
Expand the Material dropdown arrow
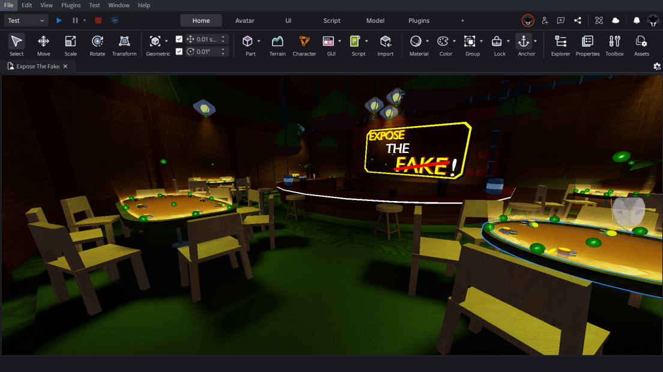click(x=427, y=41)
